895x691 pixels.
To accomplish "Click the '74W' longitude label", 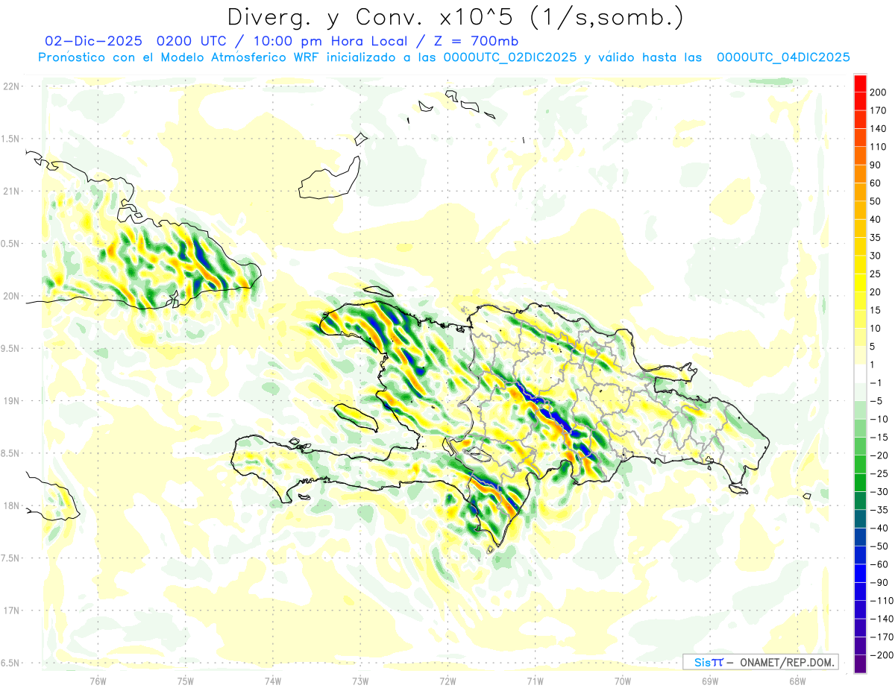I will coord(272,681).
